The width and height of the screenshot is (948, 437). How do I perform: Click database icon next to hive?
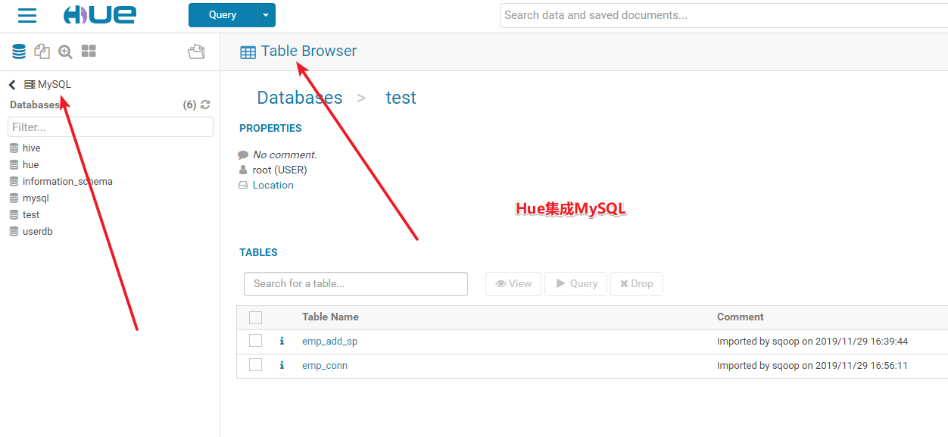tap(14, 148)
